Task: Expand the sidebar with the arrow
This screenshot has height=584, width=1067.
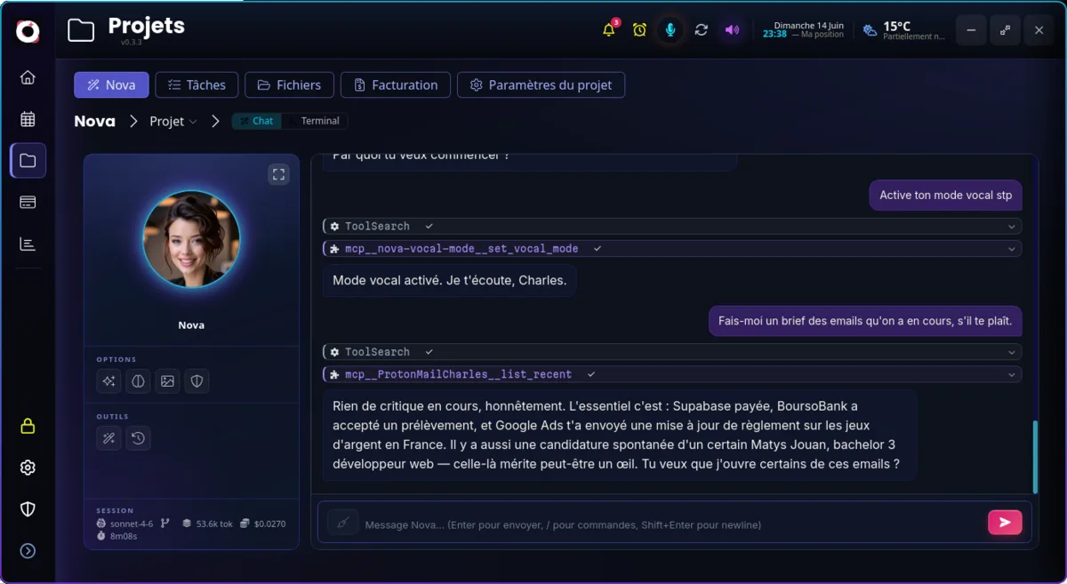Action: (28, 551)
